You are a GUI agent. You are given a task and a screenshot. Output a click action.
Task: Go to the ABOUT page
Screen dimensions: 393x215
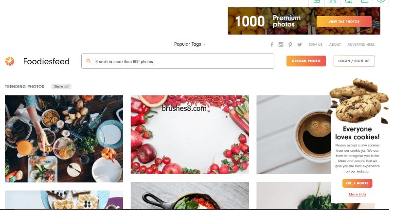pos(335,45)
